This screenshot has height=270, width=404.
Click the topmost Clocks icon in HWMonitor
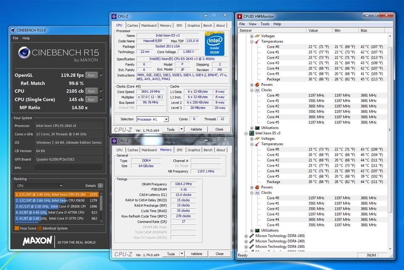coord(257,90)
